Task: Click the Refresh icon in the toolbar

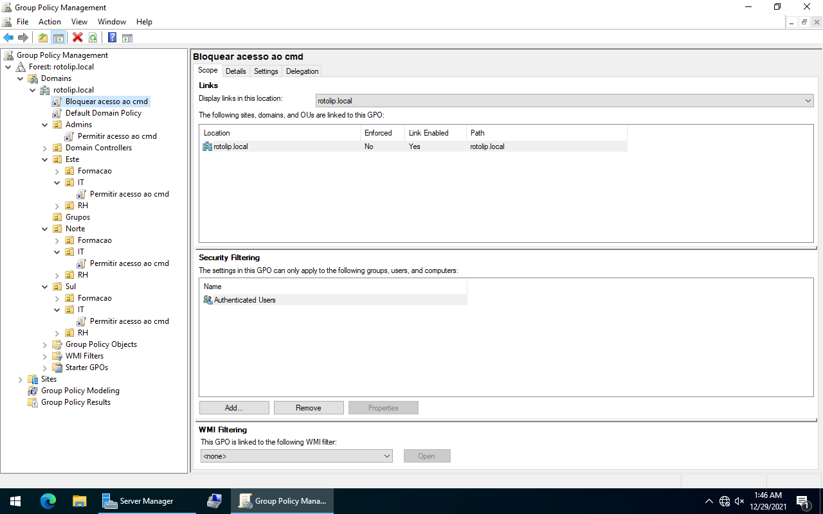Action: (93, 38)
